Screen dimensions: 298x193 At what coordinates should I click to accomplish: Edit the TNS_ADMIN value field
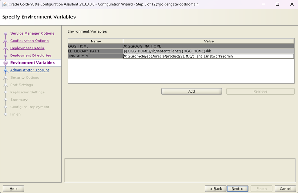click(x=208, y=56)
